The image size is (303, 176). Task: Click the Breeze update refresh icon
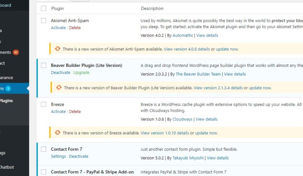coord(57,132)
